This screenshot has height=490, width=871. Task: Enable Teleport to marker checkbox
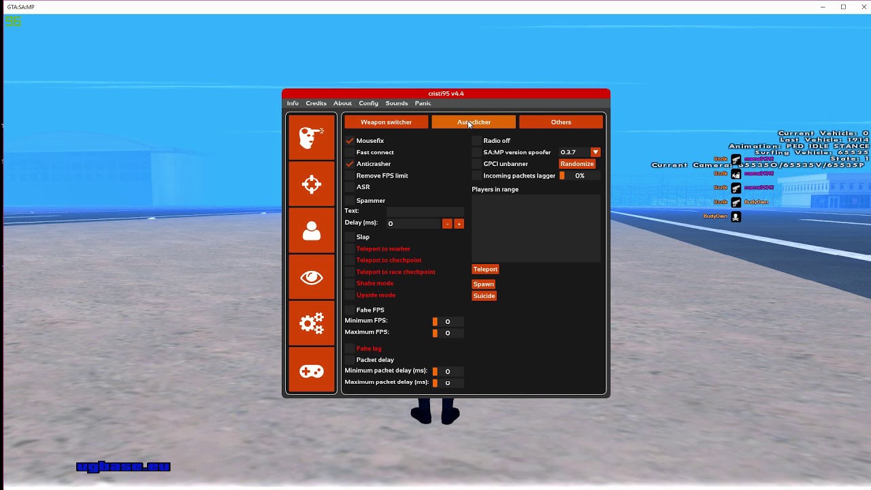click(x=350, y=249)
